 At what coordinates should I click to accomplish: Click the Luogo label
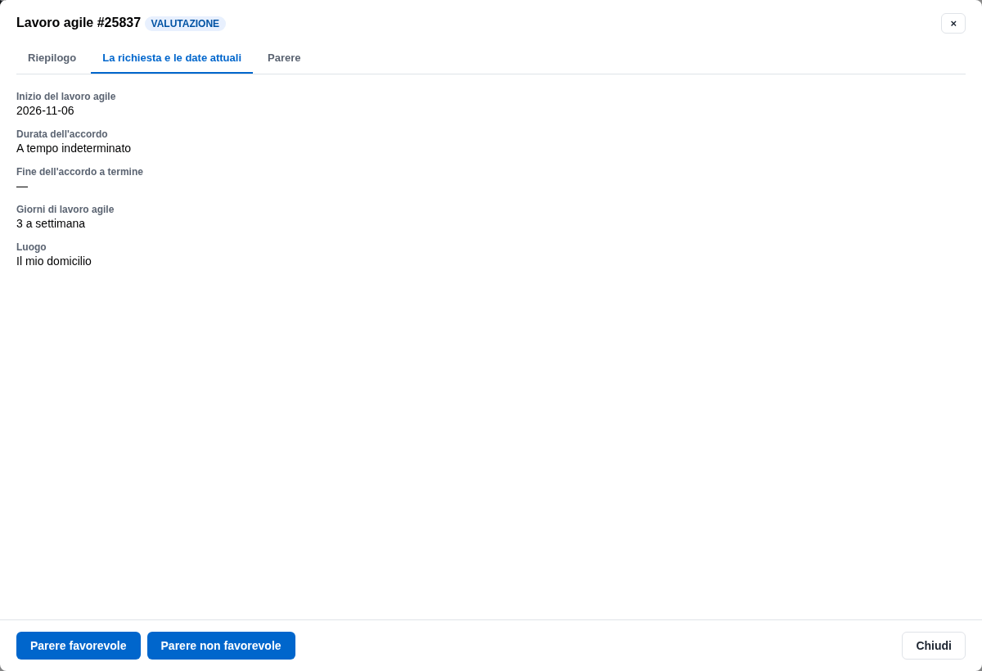click(31, 247)
